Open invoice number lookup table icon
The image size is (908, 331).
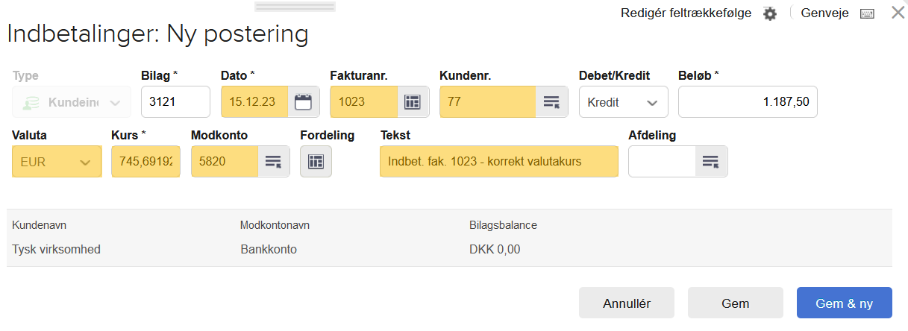(x=412, y=102)
